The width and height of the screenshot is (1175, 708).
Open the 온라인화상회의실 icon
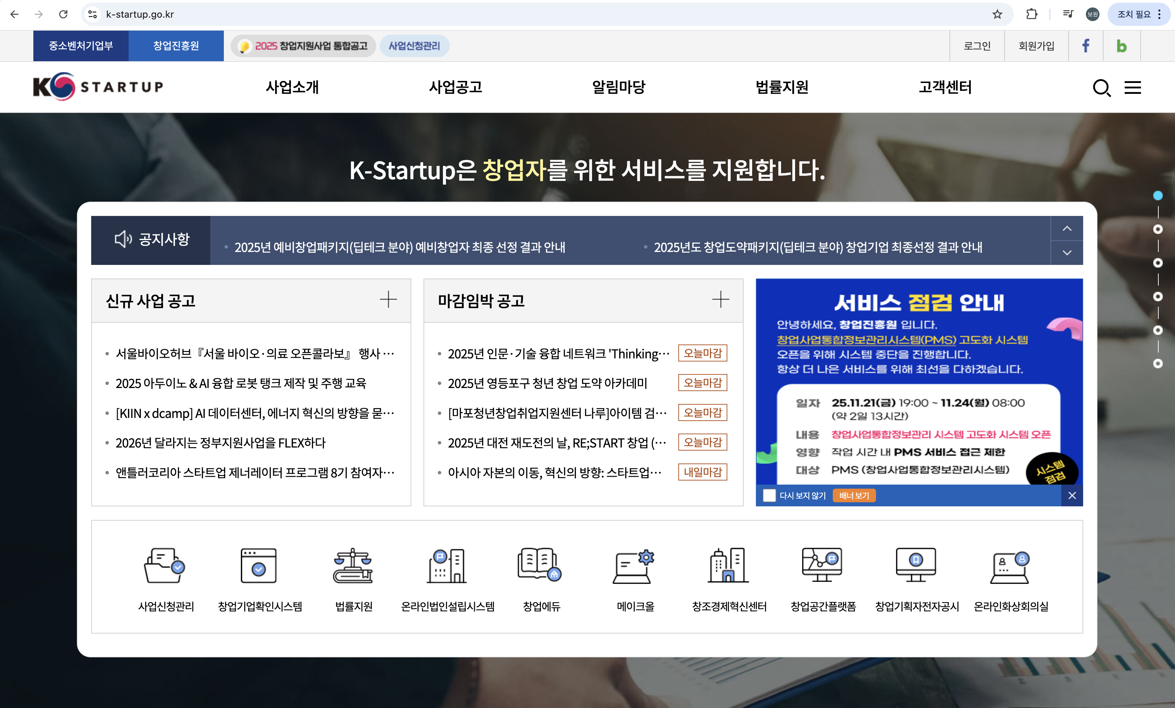(x=1010, y=567)
